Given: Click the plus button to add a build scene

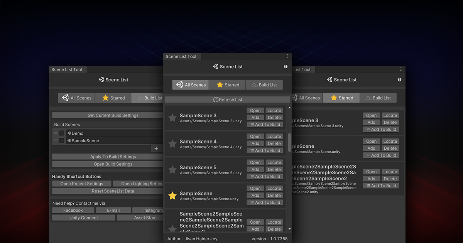Looking at the screenshot, I should coord(156,148).
